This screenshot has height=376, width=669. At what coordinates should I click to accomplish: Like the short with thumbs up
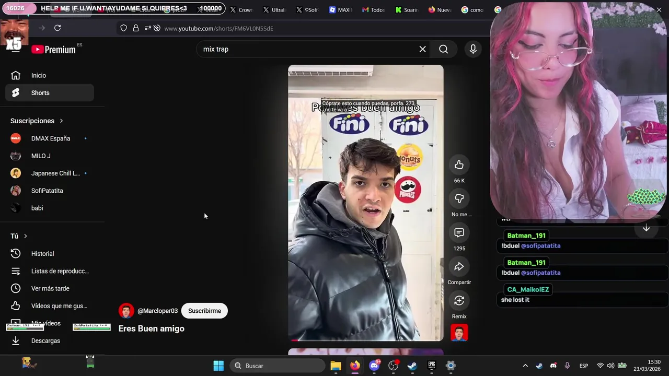click(459, 165)
